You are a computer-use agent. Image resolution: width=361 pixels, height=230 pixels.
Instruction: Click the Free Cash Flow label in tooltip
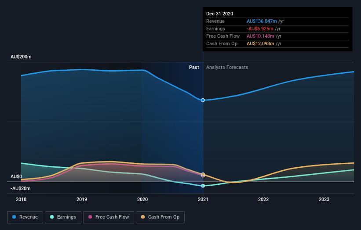223,36
